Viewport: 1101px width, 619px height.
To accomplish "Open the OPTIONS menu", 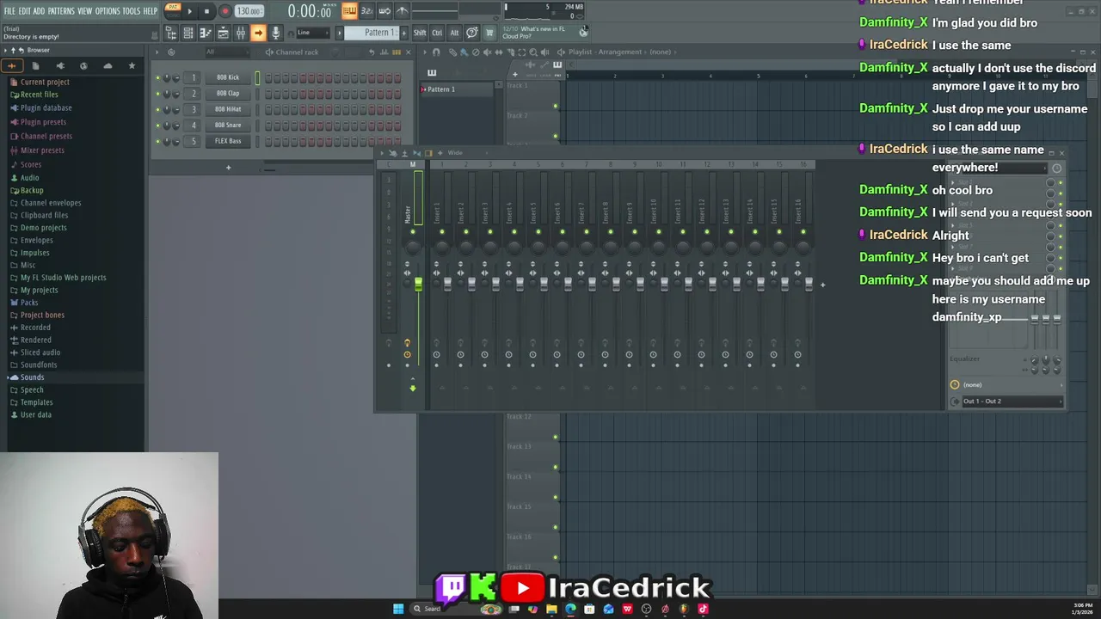I will [x=108, y=11].
